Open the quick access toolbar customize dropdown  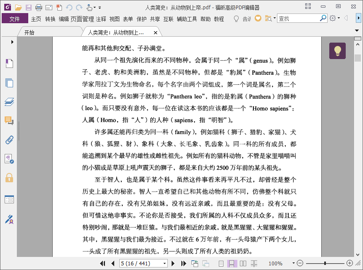[x=100, y=8]
